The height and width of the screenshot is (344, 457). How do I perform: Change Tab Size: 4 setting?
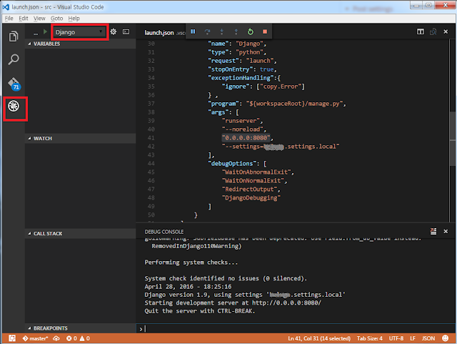(370, 338)
